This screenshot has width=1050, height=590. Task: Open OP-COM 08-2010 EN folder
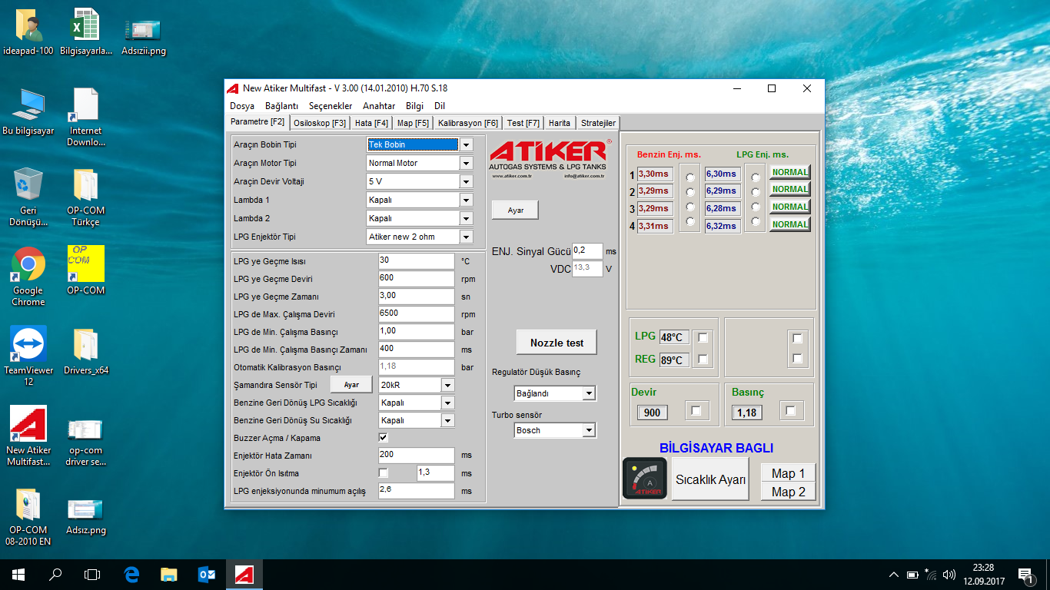pyautogui.click(x=28, y=516)
